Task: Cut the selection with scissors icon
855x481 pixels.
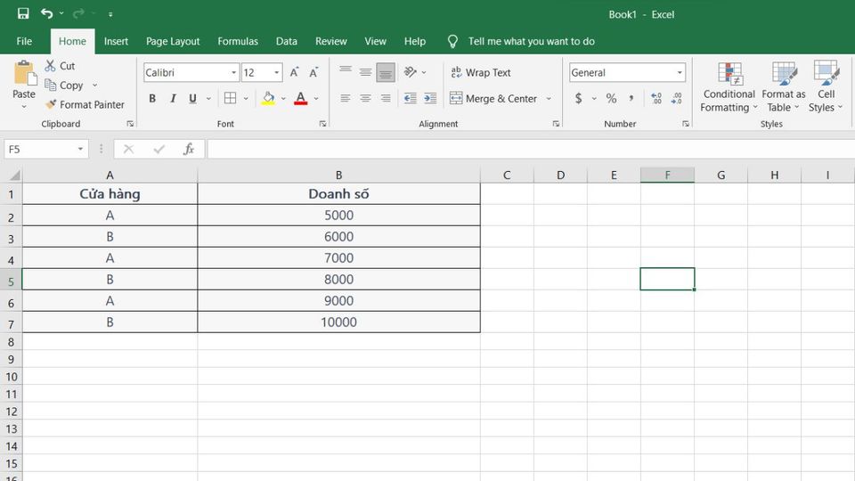Action: click(x=50, y=66)
